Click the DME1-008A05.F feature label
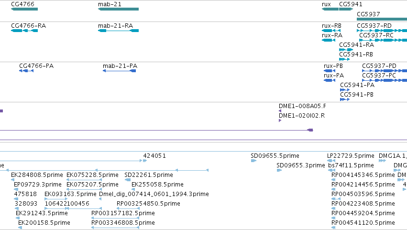 point(302,106)
